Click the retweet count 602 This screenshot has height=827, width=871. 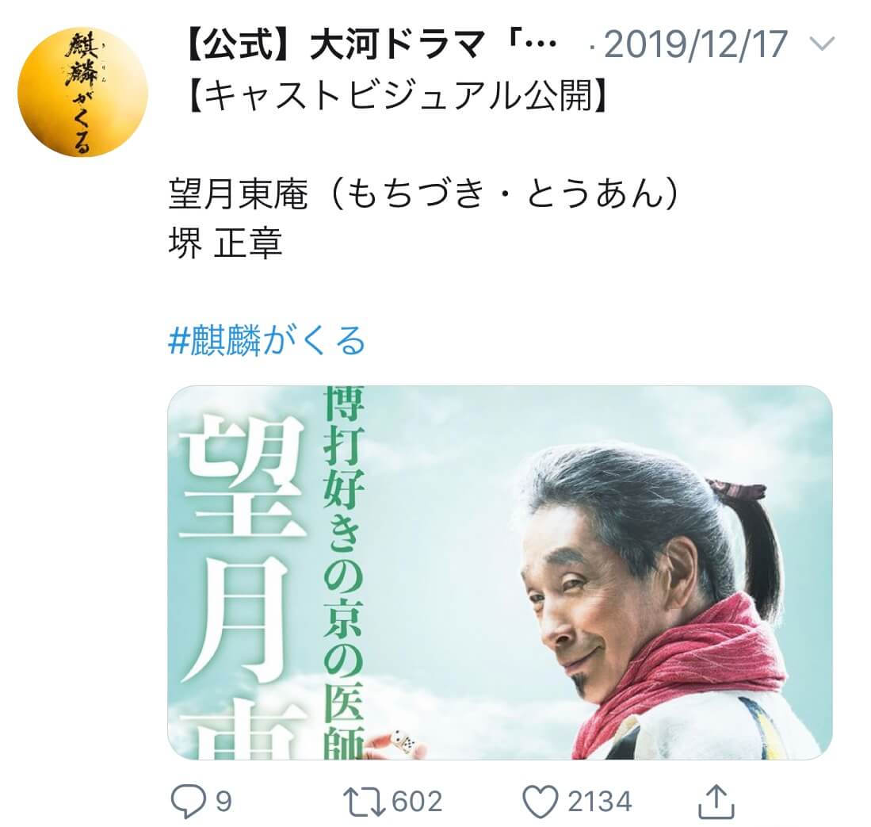[417, 802]
